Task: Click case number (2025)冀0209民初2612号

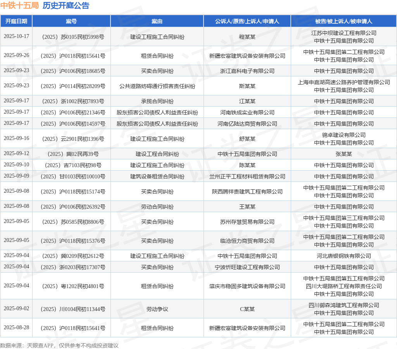Action: click(73, 256)
